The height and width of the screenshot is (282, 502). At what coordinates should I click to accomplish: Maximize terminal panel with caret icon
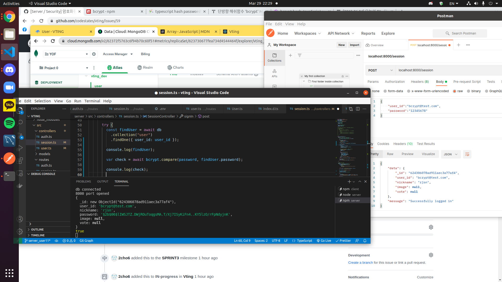360,181
